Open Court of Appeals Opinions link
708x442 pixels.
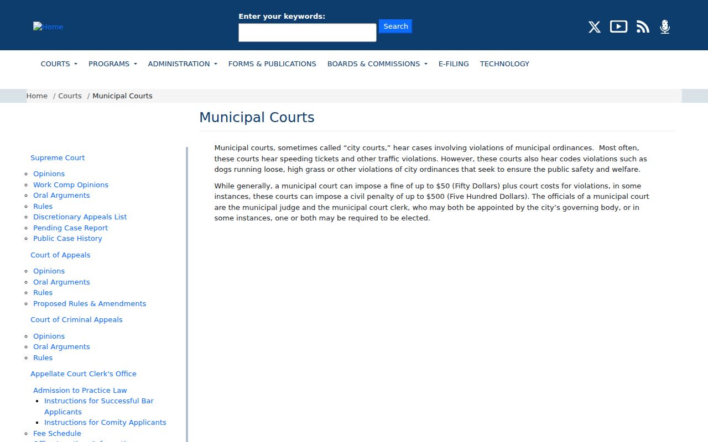pos(49,271)
